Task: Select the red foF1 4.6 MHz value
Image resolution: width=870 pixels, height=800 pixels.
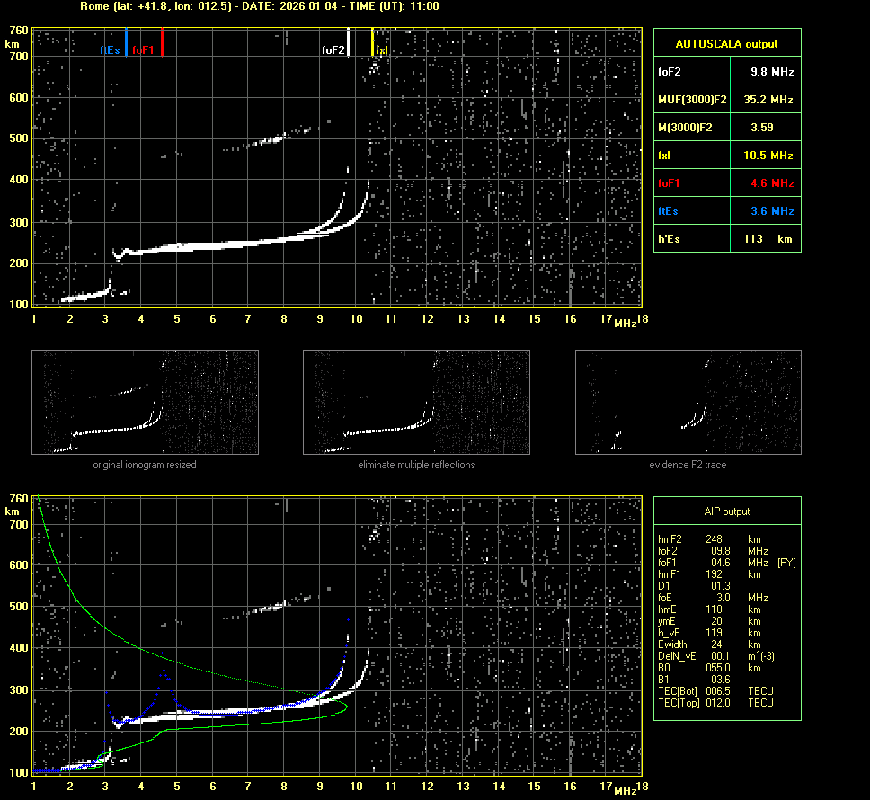Action: click(x=771, y=183)
